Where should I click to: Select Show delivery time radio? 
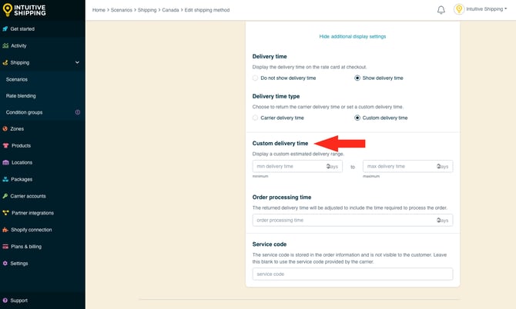[357, 78]
